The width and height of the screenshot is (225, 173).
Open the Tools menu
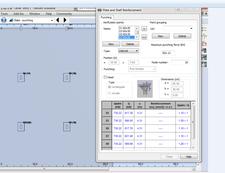(x=4, y=14)
